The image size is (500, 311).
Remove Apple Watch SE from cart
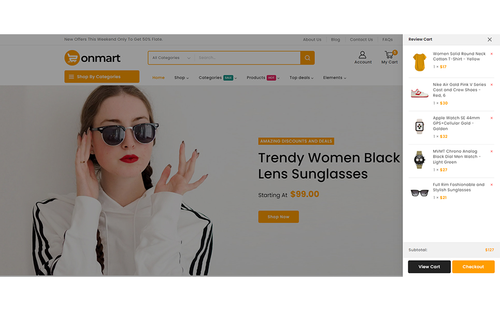point(491,118)
